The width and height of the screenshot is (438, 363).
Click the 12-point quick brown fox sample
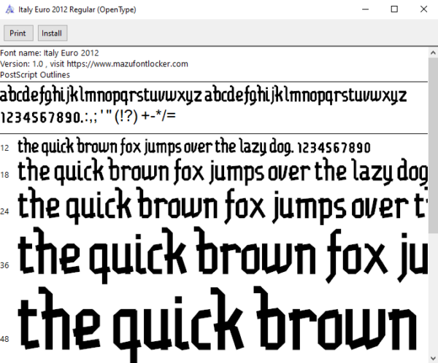tap(194, 147)
